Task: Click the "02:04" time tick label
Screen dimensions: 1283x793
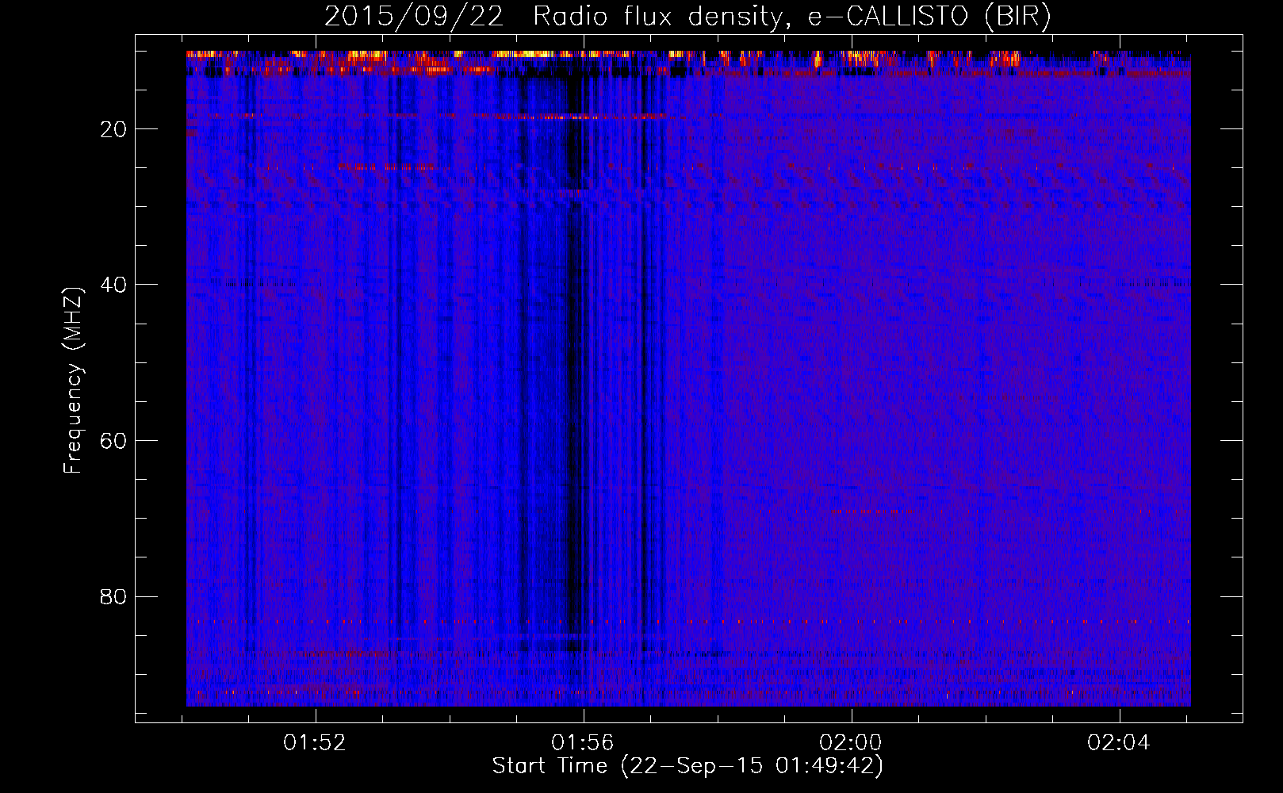Action: coord(1119,743)
